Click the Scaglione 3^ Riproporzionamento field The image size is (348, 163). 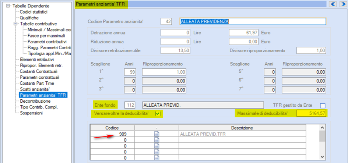(x=164, y=90)
